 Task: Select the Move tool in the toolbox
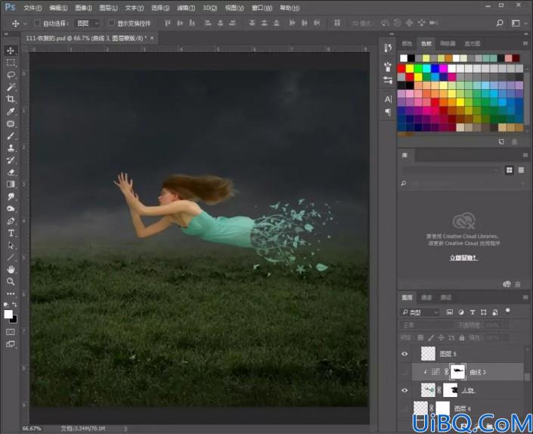(x=11, y=51)
